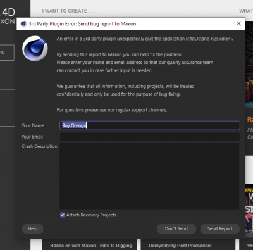Viewport: 253px width, 250px height.
Task: Click the small Cinema 4D icon in title bar
Action: [23, 23]
